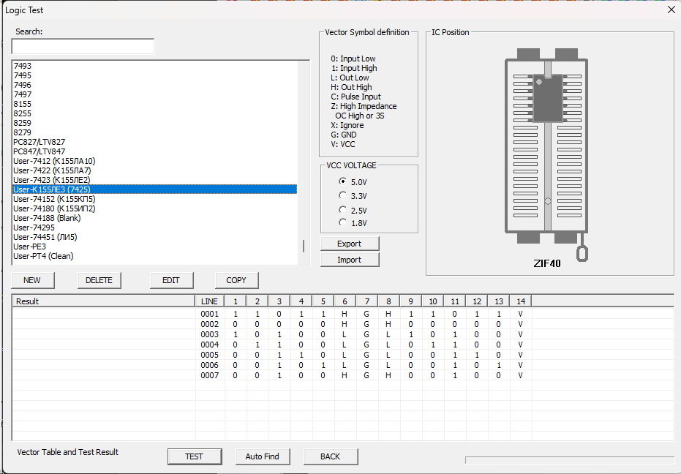This screenshot has width=681, height=474.
Task: Export the logic test vectors
Action: pyautogui.click(x=350, y=244)
